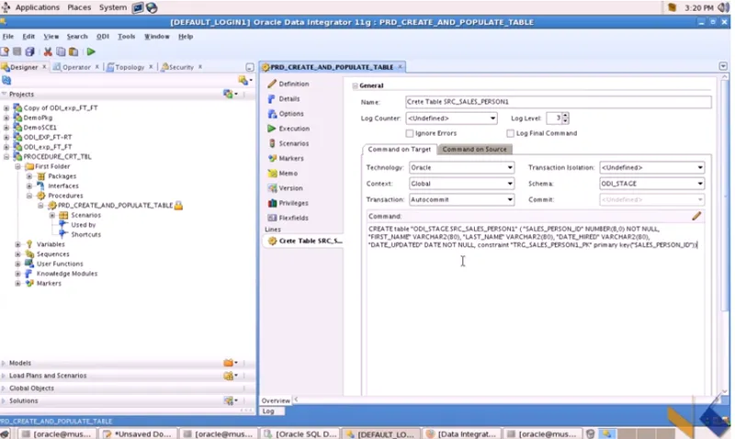Increase the Log Level stepper value
Image resolution: width=735 pixels, height=439 pixels.
click(x=565, y=116)
